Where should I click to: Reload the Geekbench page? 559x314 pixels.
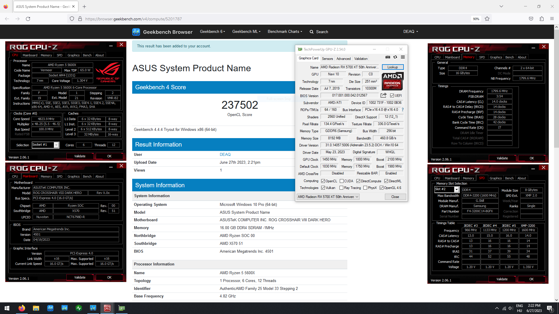[28, 19]
